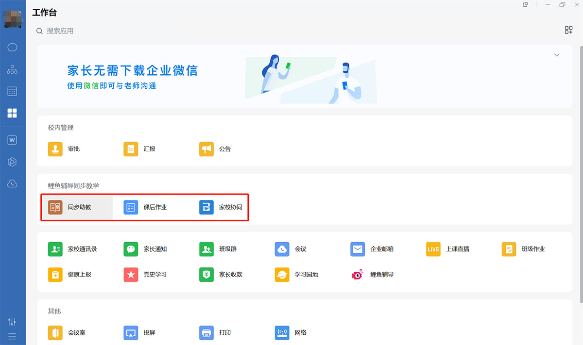The width and height of the screenshot is (583, 345).
Task: Launch the 课后作业 app
Action: [145, 207]
